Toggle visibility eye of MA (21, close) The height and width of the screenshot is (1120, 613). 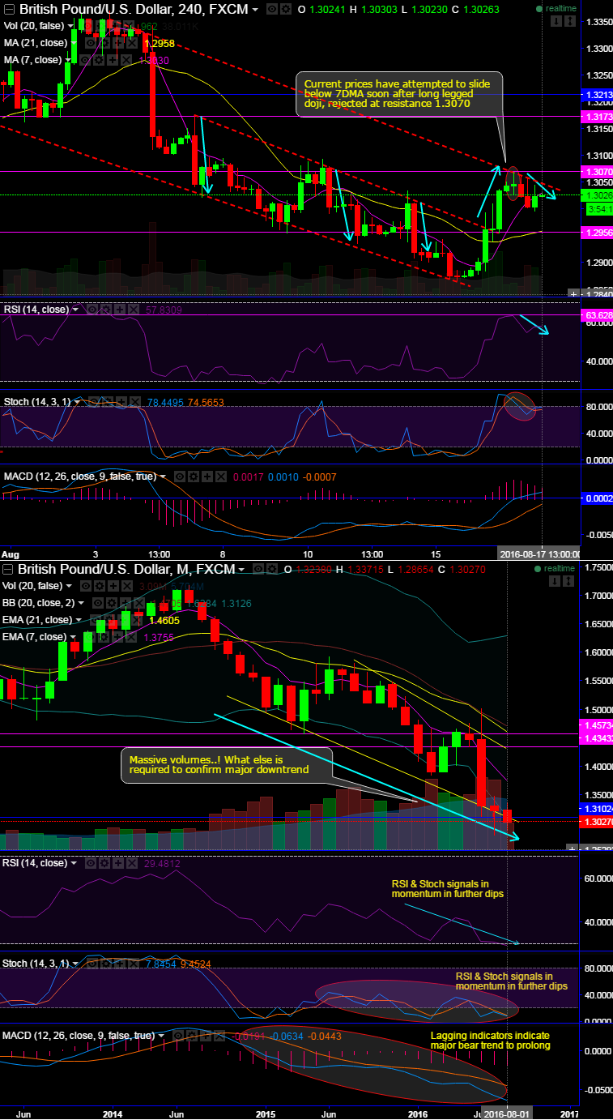90,43
